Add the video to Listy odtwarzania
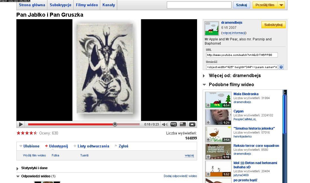310x183 pixels. click(91, 146)
